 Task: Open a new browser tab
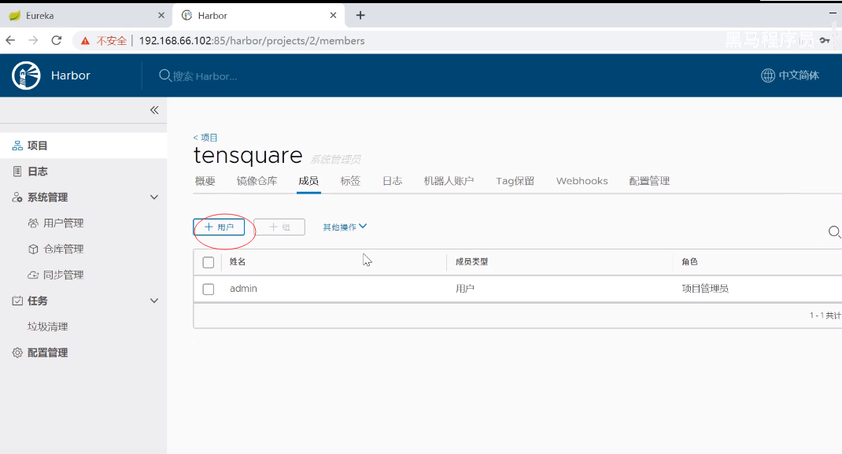360,16
